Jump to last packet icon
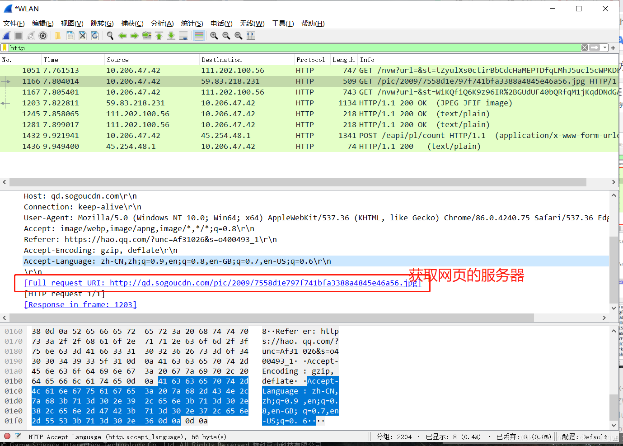This screenshot has height=446, width=623. coord(171,36)
